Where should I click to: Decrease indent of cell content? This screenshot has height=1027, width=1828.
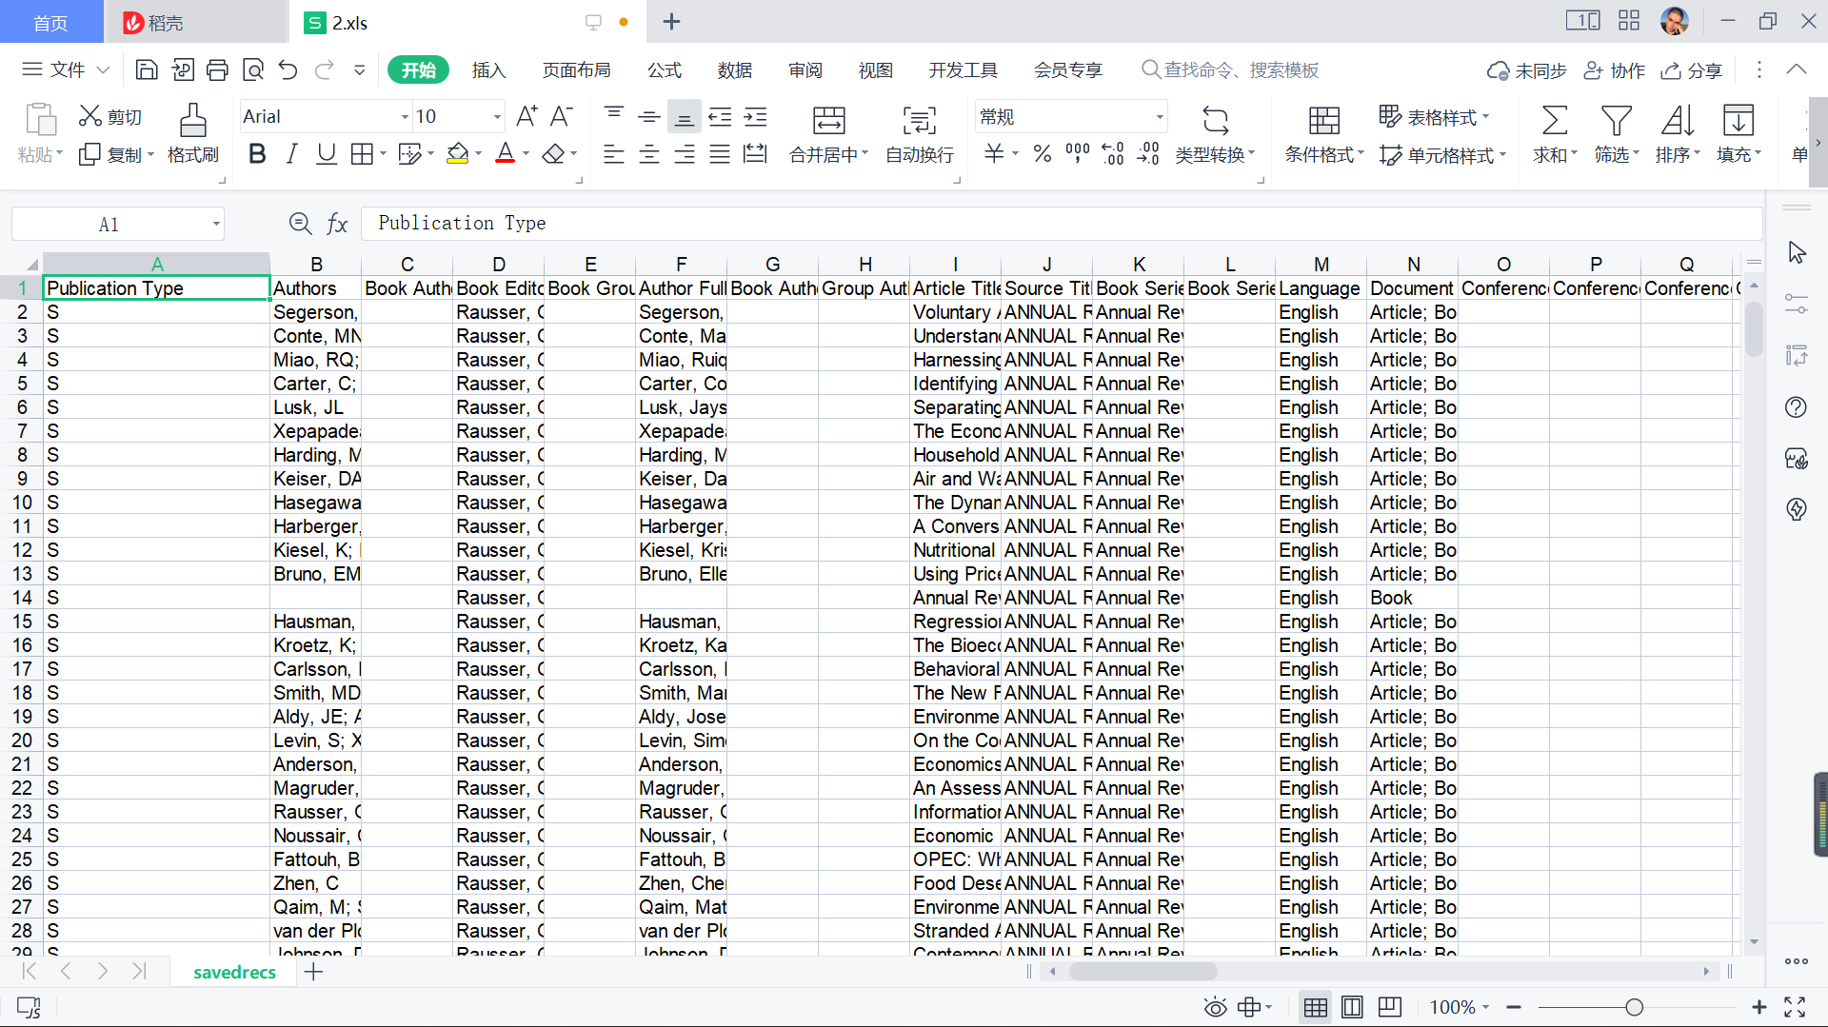tap(720, 116)
